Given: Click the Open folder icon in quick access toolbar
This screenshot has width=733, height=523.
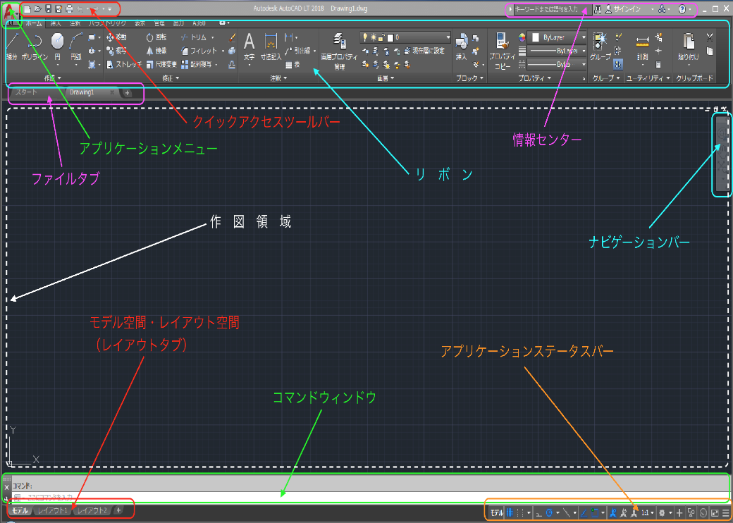Looking at the screenshot, I should tap(37, 8).
